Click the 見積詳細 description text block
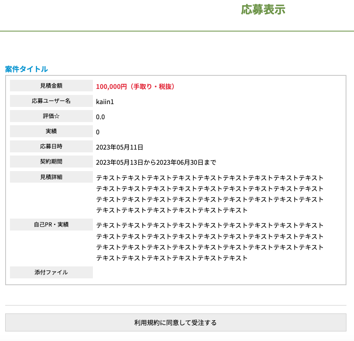This screenshot has width=354, height=341. pos(210,194)
